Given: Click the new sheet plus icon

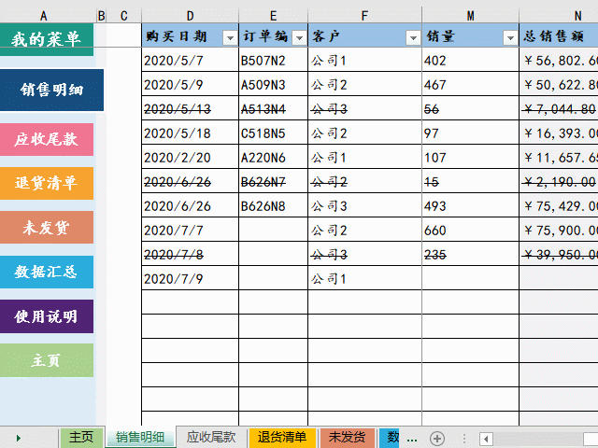Looking at the screenshot, I should point(436,438).
